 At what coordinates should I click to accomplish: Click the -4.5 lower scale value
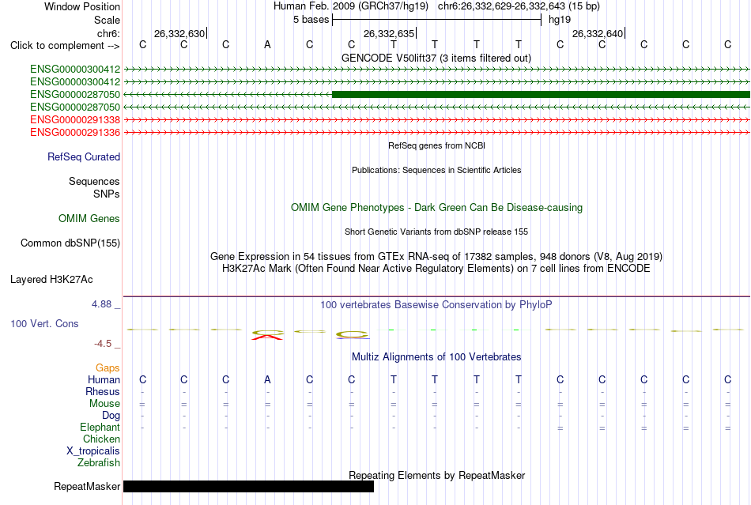click(x=103, y=344)
